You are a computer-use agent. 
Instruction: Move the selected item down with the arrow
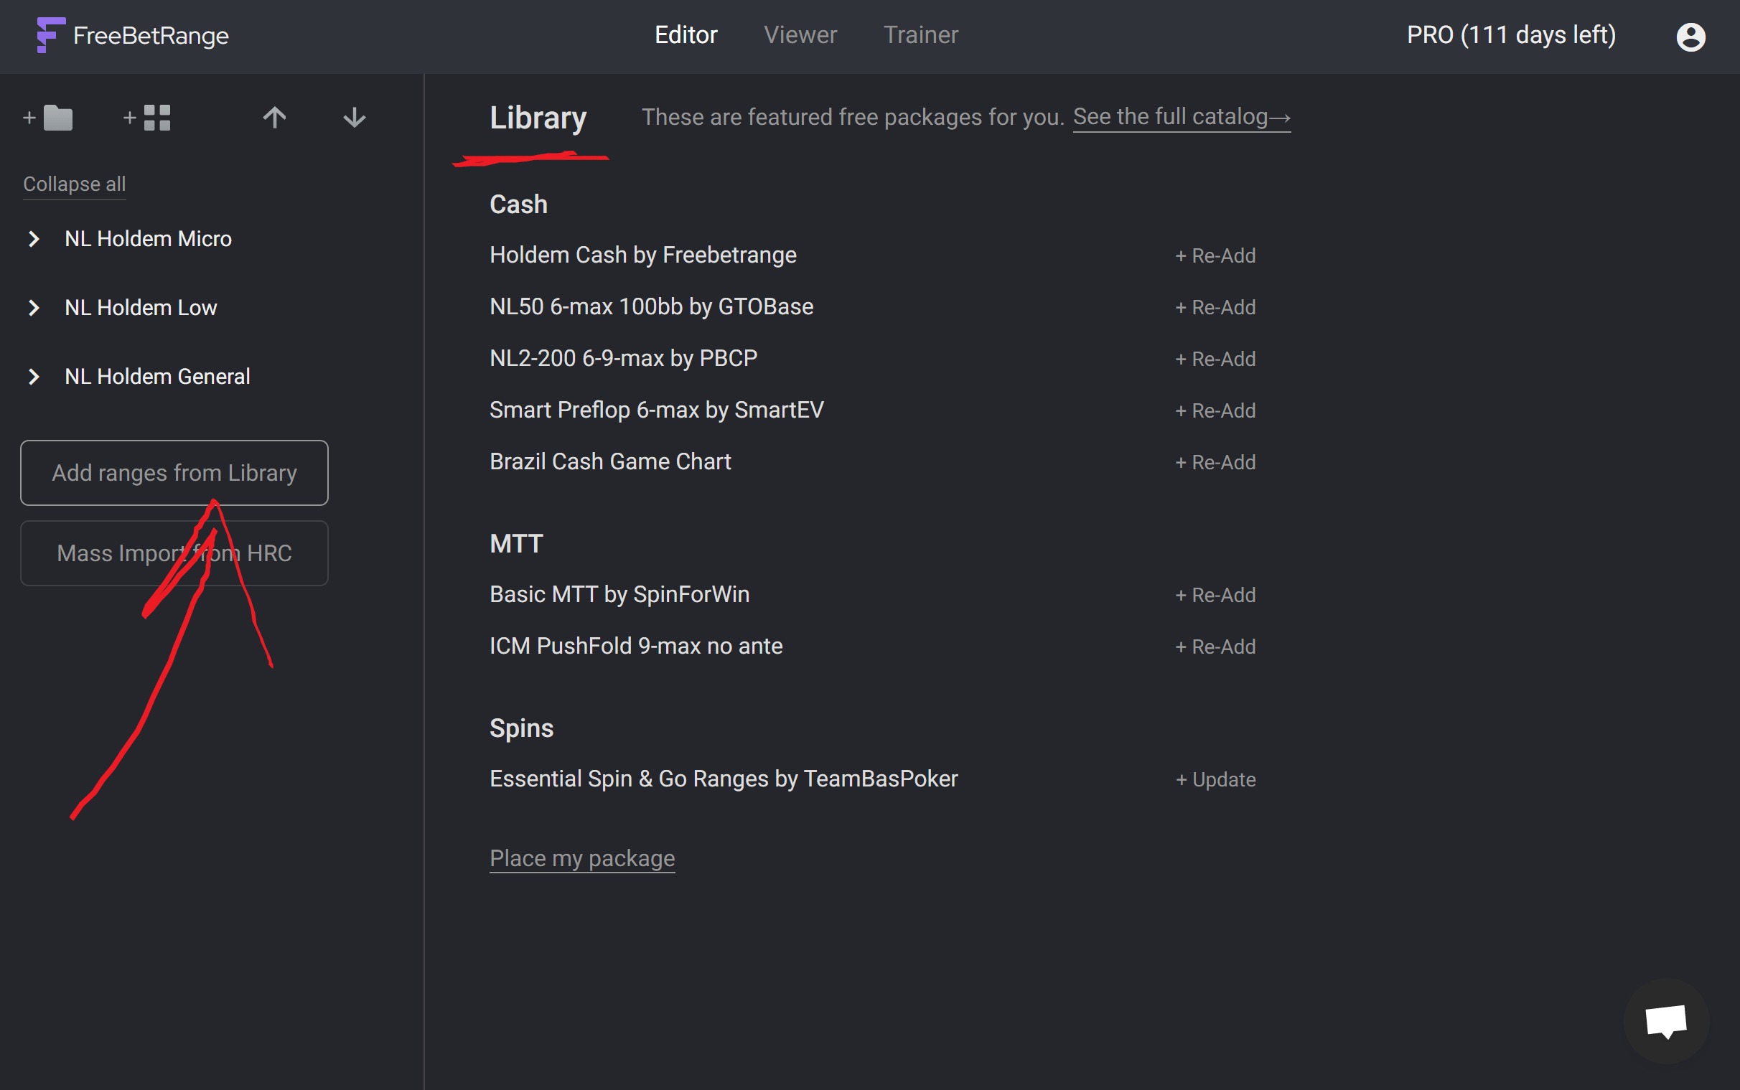pyautogui.click(x=354, y=118)
